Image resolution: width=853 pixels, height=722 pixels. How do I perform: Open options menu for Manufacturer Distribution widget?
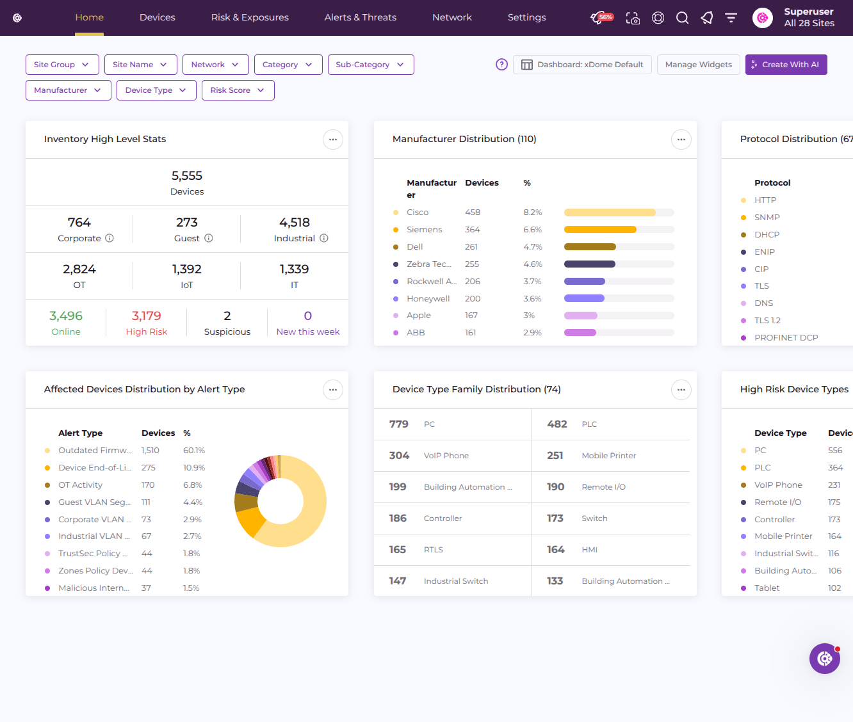(x=681, y=140)
